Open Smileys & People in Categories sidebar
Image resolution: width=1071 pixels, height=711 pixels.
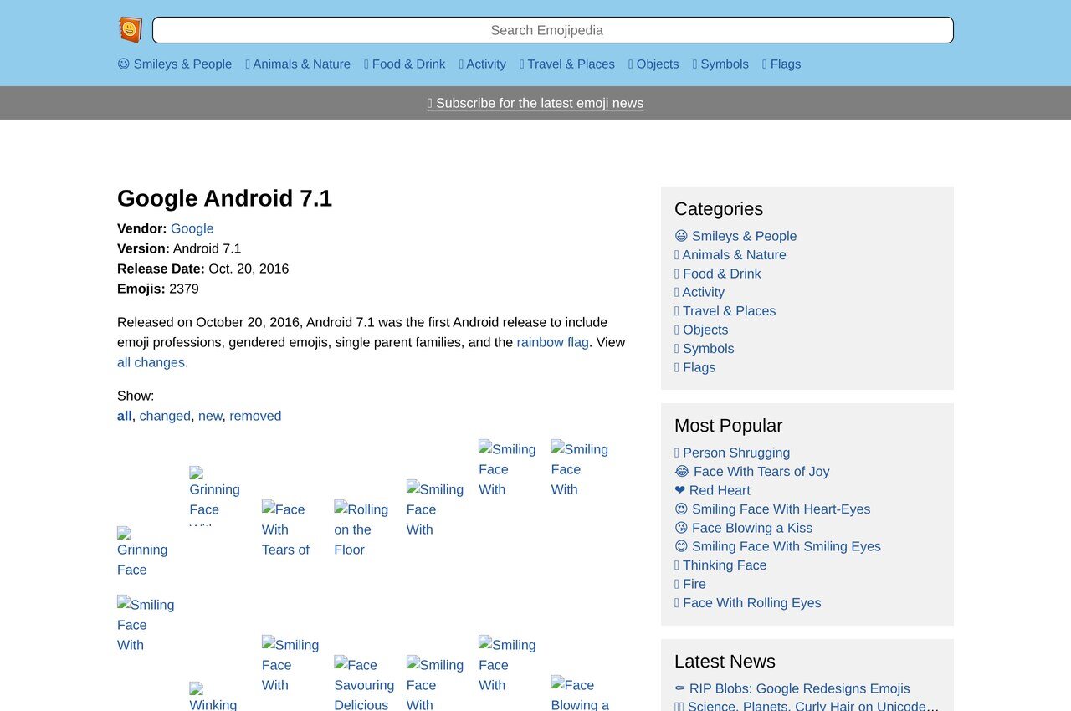pos(735,236)
